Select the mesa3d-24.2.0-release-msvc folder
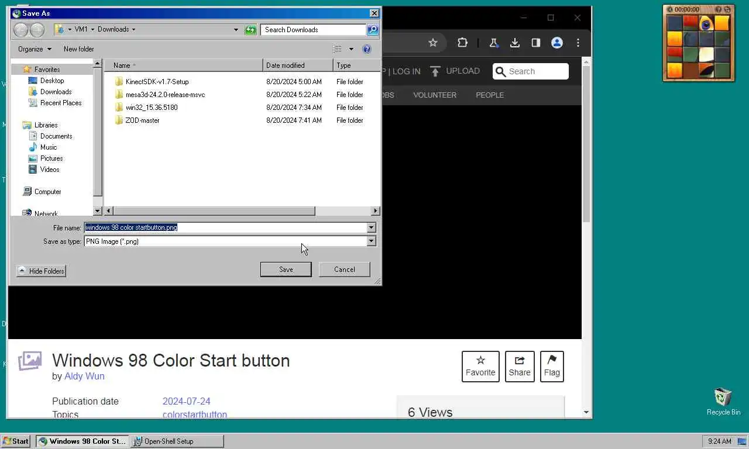 (x=165, y=95)
